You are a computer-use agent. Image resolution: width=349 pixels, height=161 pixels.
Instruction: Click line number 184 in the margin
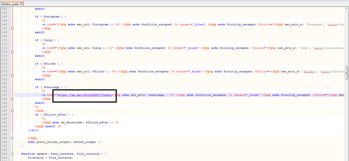coord(4,95)
